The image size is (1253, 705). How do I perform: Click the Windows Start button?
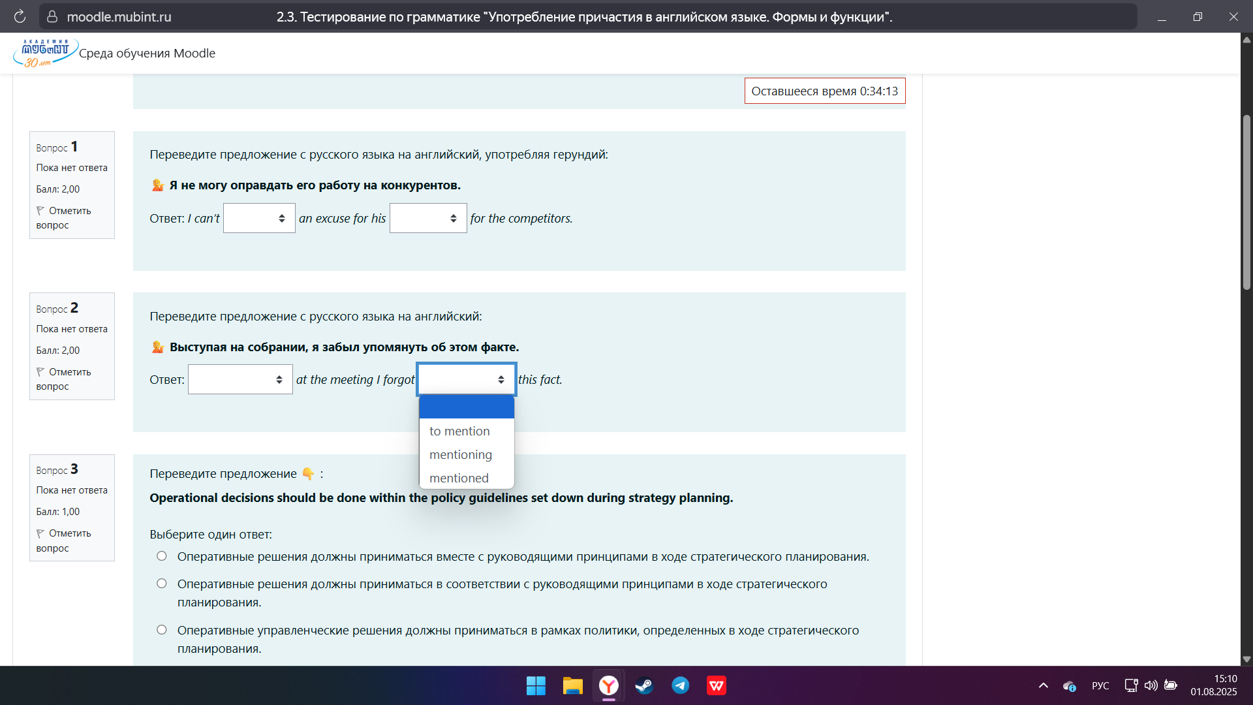[536, 685]
